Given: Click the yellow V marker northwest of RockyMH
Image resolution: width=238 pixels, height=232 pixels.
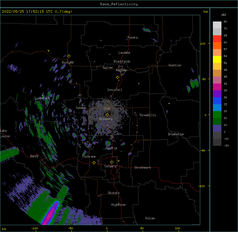Looking at the screenshot, I should (48, 51).
